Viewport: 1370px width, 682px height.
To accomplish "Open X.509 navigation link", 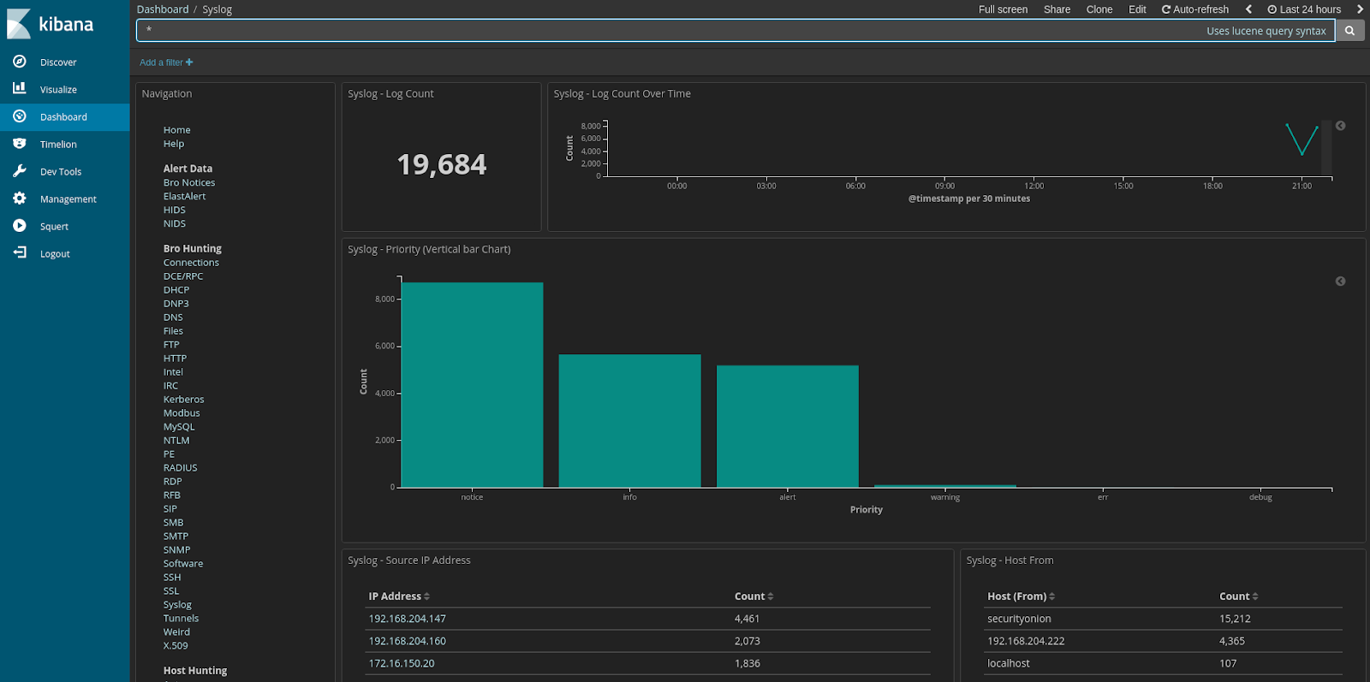I will point(176,646).
